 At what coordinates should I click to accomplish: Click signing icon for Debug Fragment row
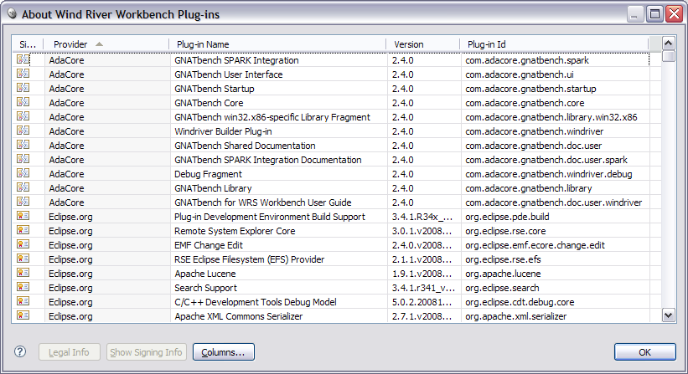[23, 173]
